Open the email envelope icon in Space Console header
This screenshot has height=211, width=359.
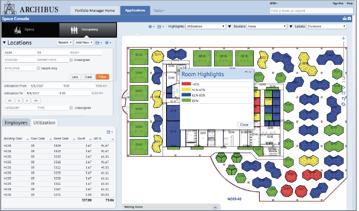(x=349, y=19)
